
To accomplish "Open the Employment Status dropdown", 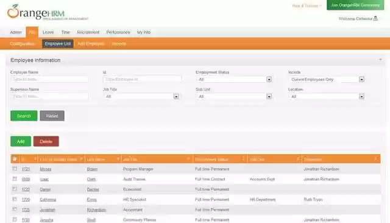I will tap(234, 79).
